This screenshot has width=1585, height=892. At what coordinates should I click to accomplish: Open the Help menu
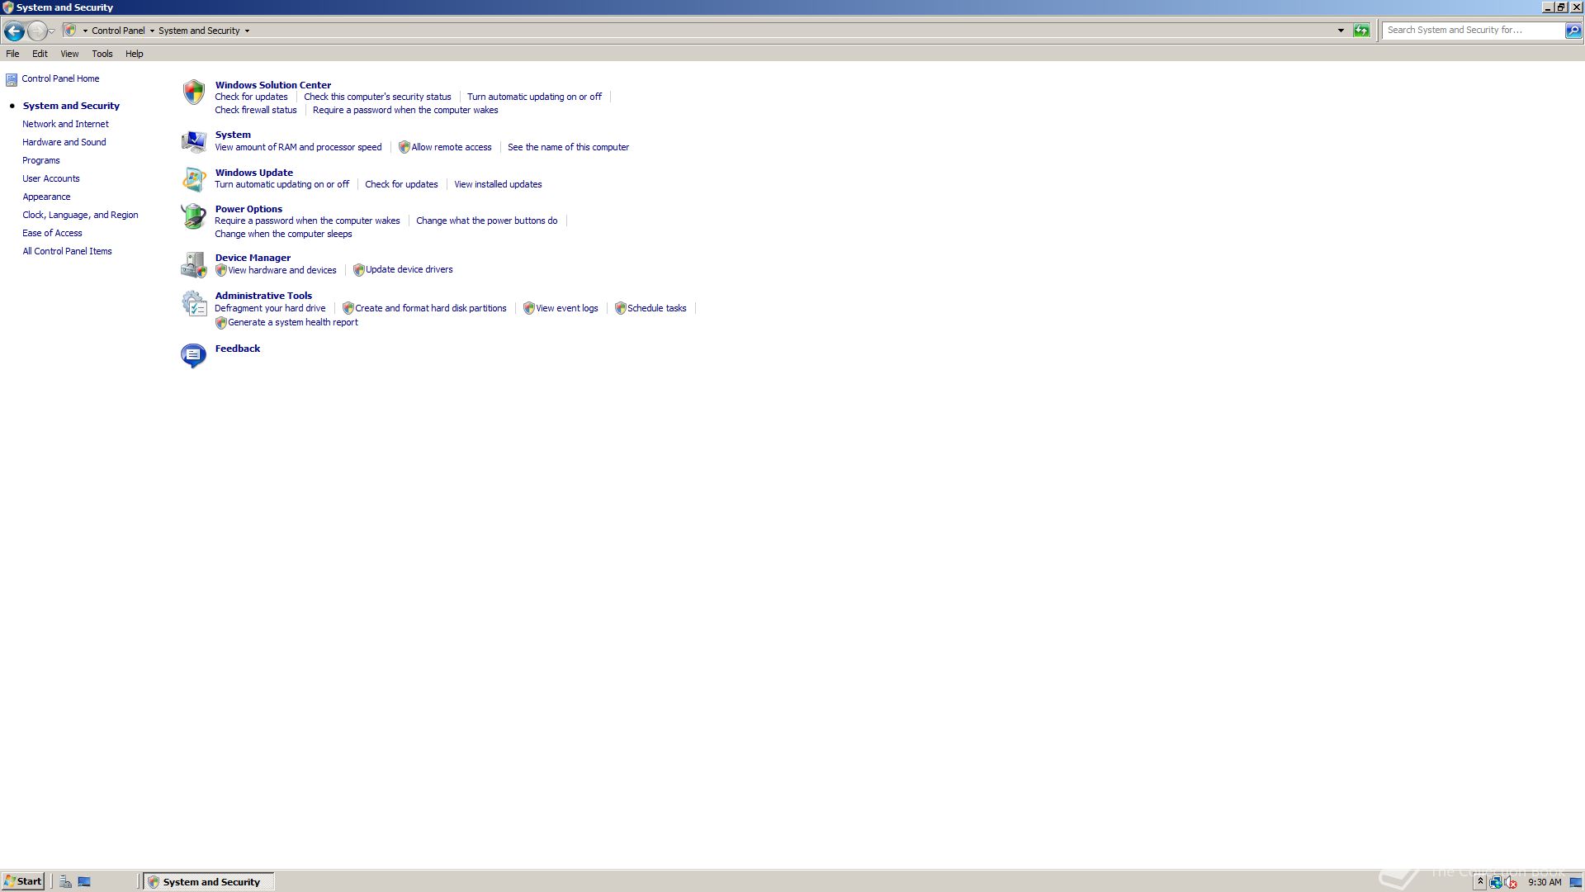(135, 54)
